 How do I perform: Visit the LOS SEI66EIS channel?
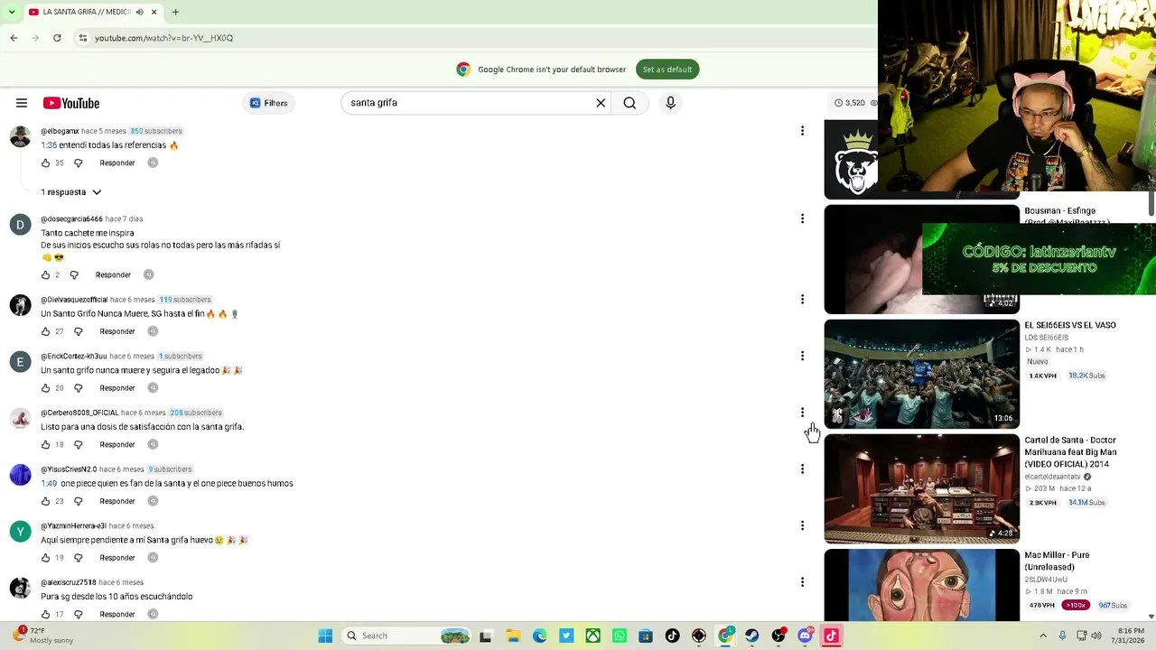point(1046,338)
